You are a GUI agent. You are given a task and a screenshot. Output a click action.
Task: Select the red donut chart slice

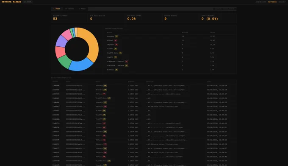[60, 52]
